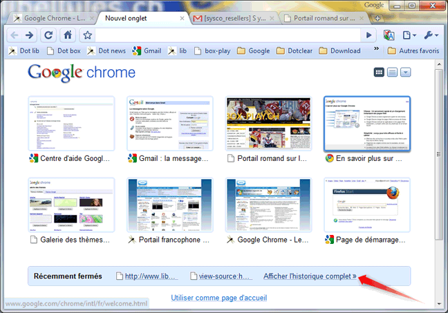Click the Portail romand sur l... title link

point(272,158)
